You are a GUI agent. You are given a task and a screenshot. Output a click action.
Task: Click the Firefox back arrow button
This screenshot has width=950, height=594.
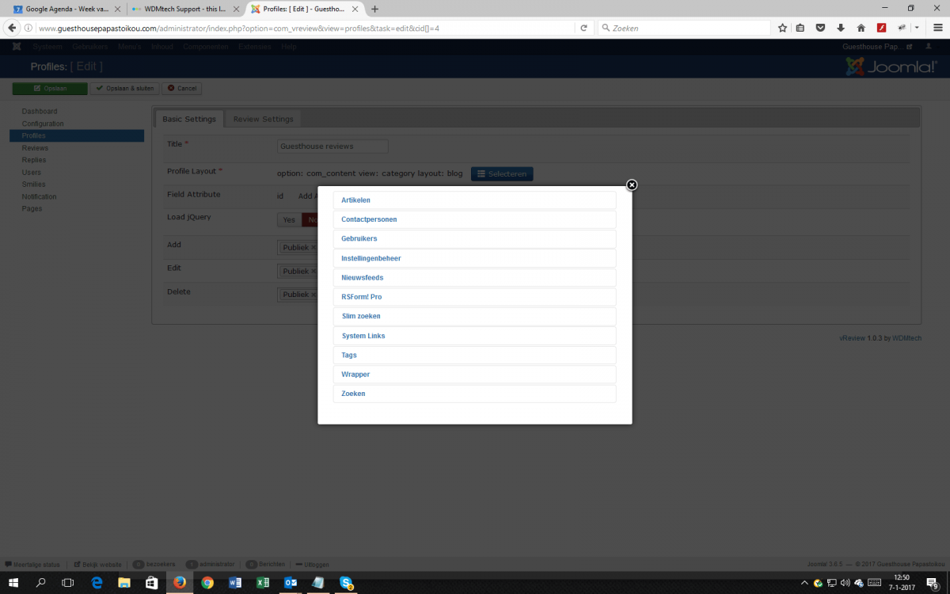[x=12, y=28]
